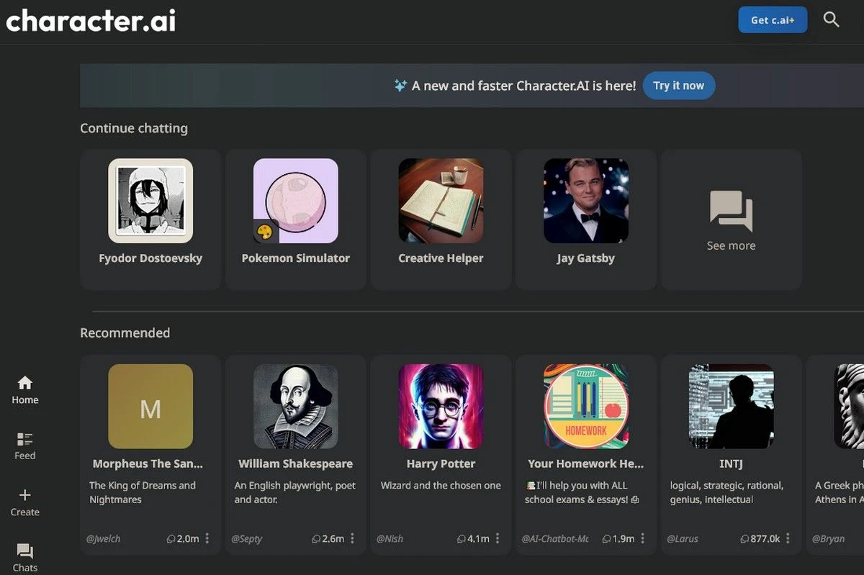Screen dimensions: 864x575
Task: Open the William Shakespeare card options menu
Action: tap(352, 538)
